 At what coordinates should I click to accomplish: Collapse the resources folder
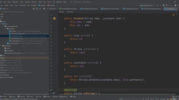pyautogui.click(x=1, y=46)
